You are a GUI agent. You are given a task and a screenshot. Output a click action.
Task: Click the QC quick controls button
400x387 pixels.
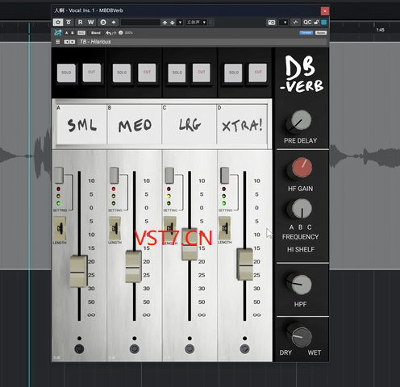point(307,23)
